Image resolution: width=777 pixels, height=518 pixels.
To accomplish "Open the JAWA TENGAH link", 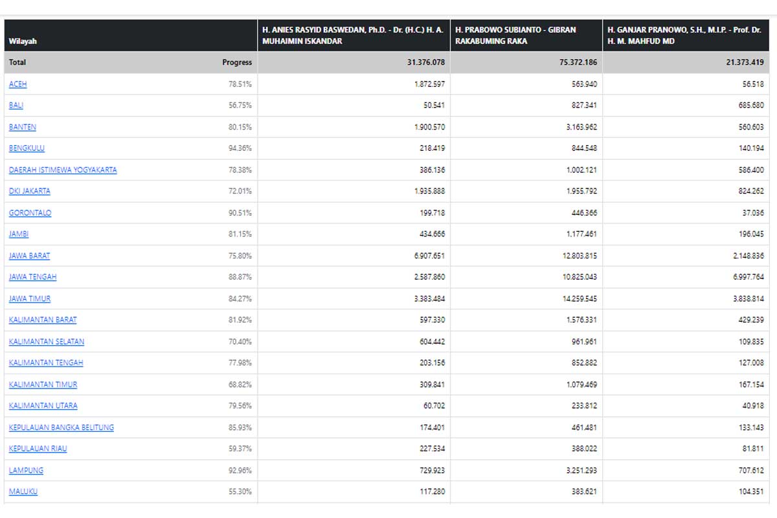I will click(x=33, y=277).
